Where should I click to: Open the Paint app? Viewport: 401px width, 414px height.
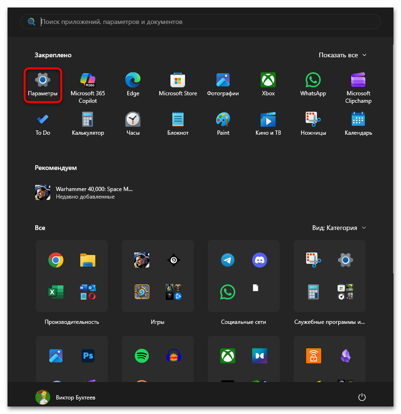(x=223, y=124)
